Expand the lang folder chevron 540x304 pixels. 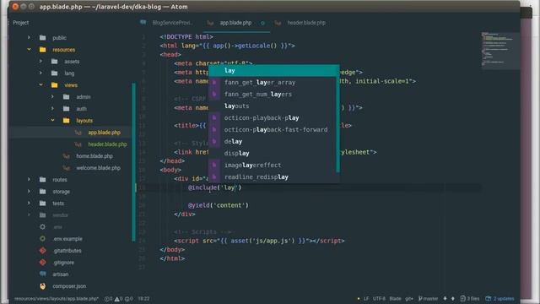[x=40, y=73]
